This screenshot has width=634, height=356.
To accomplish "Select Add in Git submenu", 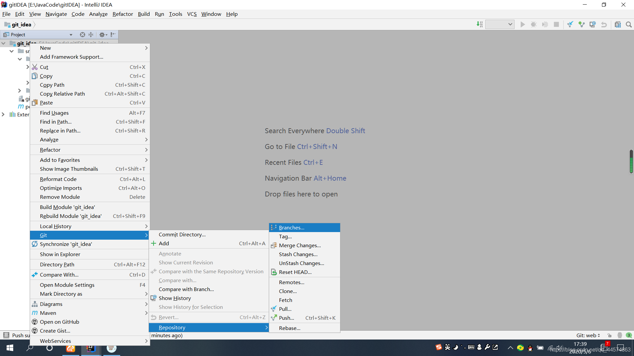I will coord(209,244).
